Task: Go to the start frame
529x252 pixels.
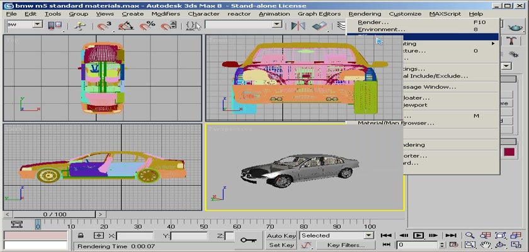Action: coord(386,236)
